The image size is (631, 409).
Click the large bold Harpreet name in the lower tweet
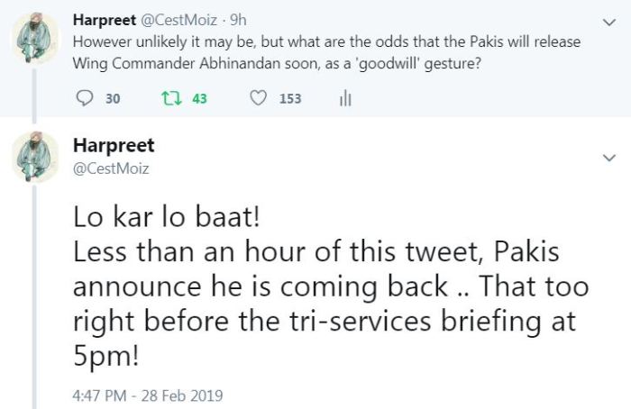(113, 145)
